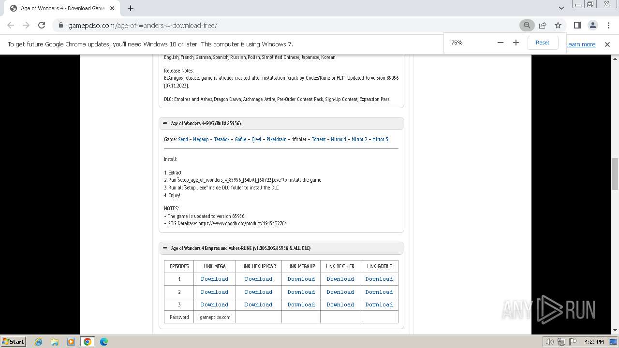The height and width of the screenshot is (348, 619).
Task: Launch Microsoft Edge from taskbar
Action: (104, 342)
